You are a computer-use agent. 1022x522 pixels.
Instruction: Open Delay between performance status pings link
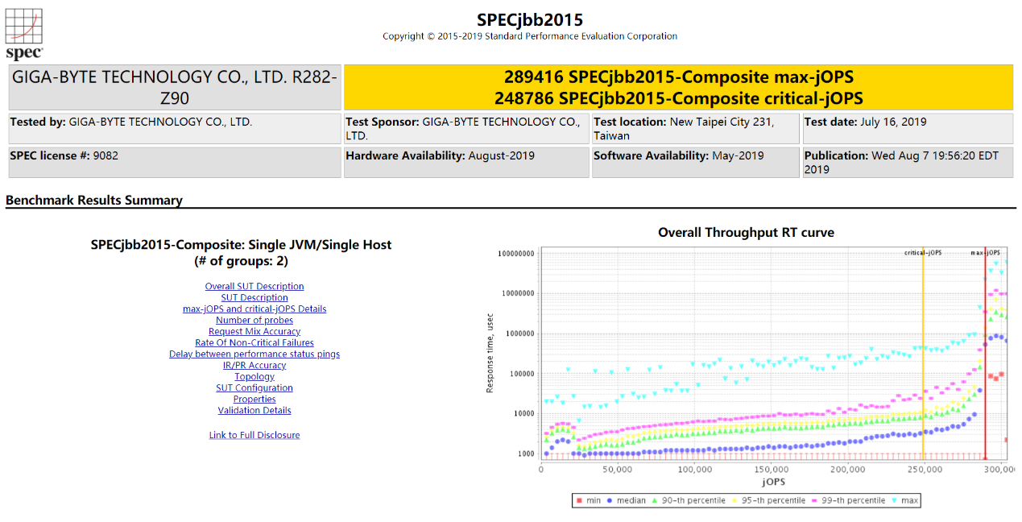click(254, 354)
